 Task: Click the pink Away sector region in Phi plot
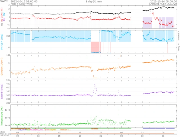coord(95,47)
